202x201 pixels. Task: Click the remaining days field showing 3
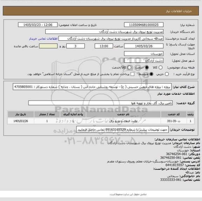75,46
